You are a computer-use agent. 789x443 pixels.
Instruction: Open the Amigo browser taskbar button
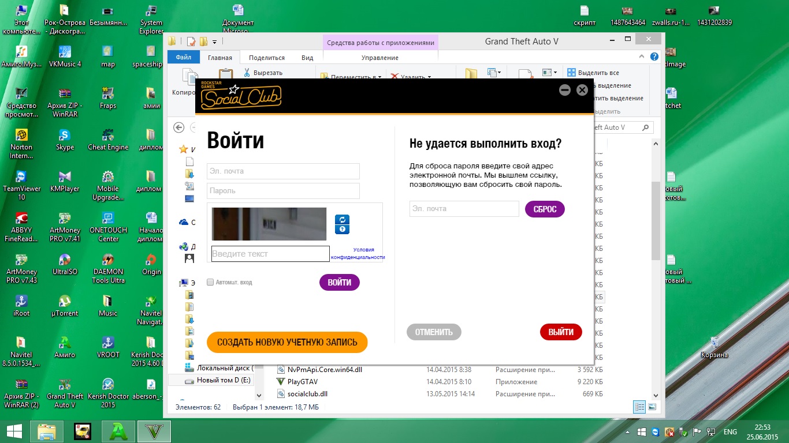(118, 431)
